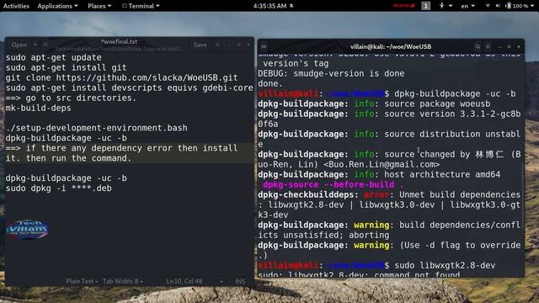Screen dimensions: 539x303
Task: Maximize the villain@kali terminal window
Action: point(509,46)
